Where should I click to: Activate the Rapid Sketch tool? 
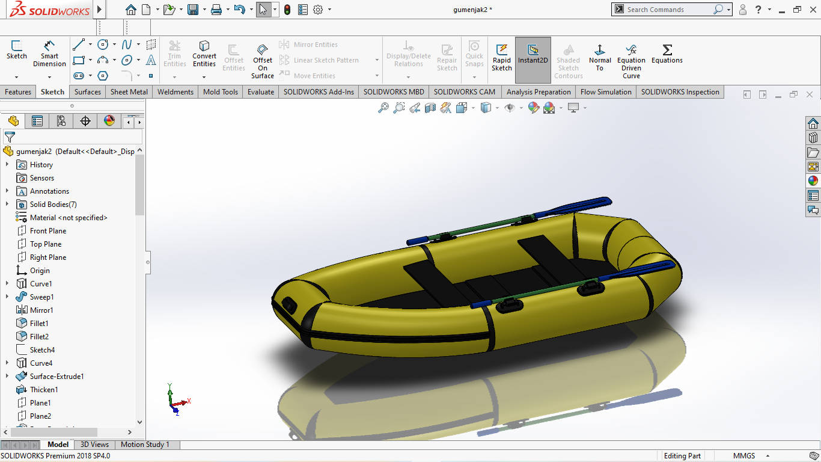[502, 57]
